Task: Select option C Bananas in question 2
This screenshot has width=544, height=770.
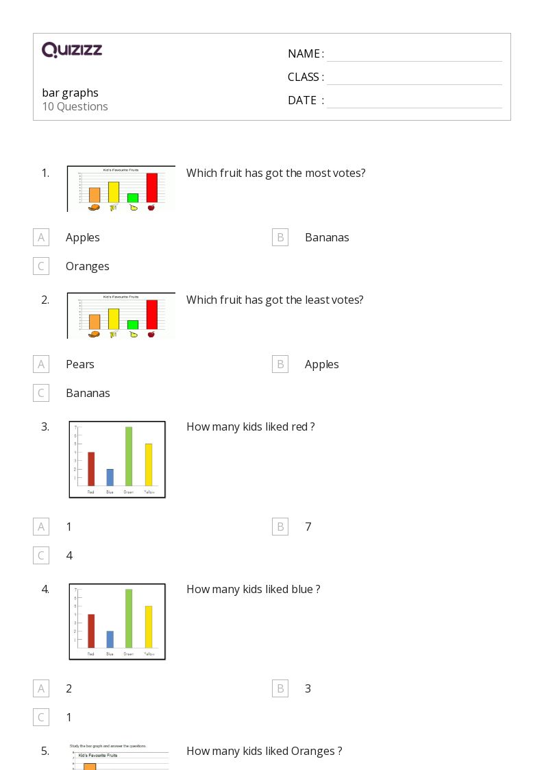Action: [x=41, y=393]
